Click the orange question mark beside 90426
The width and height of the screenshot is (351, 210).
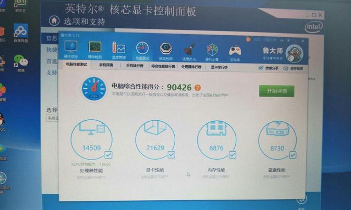coord(198,88)
